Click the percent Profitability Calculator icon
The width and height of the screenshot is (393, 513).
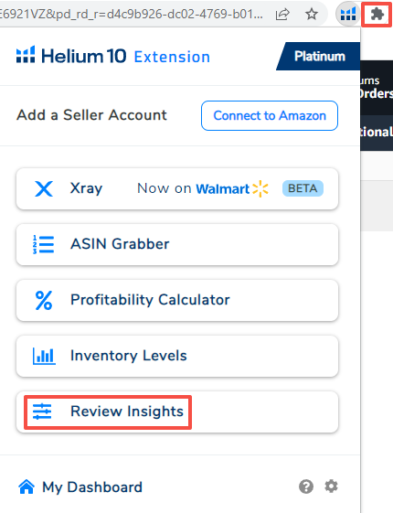click(x=44, y=300)
